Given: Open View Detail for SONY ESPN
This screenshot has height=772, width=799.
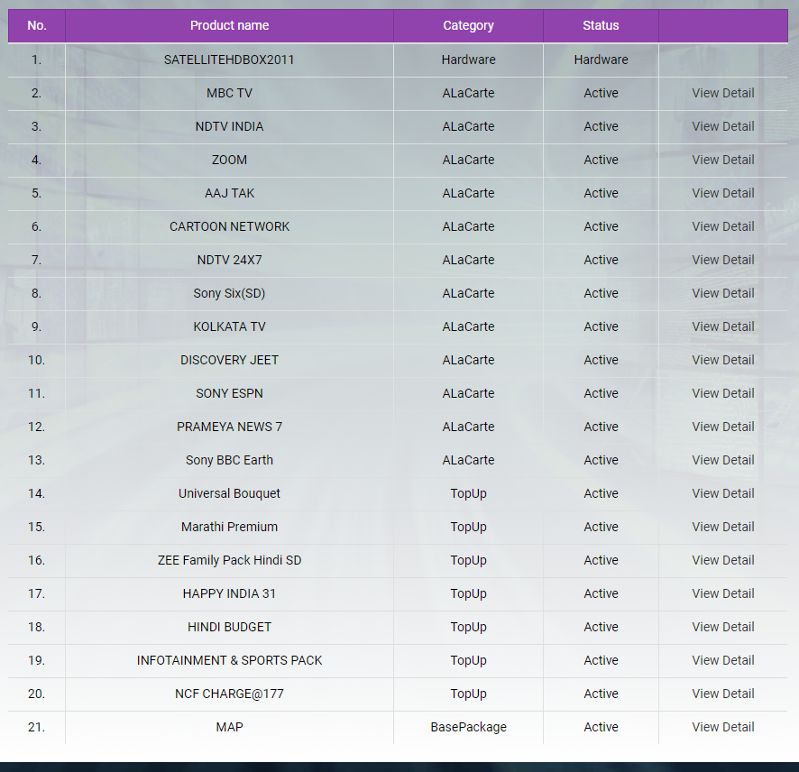Looking at the screenshot, I should (722, 393).
